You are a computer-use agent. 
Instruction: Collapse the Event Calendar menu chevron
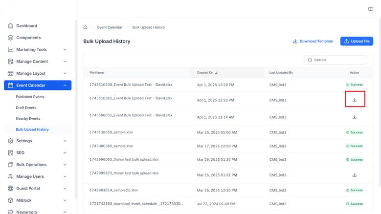click(x=65, y=86)
